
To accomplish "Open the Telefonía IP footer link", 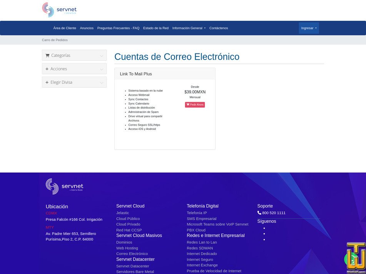I will point(197,213).
